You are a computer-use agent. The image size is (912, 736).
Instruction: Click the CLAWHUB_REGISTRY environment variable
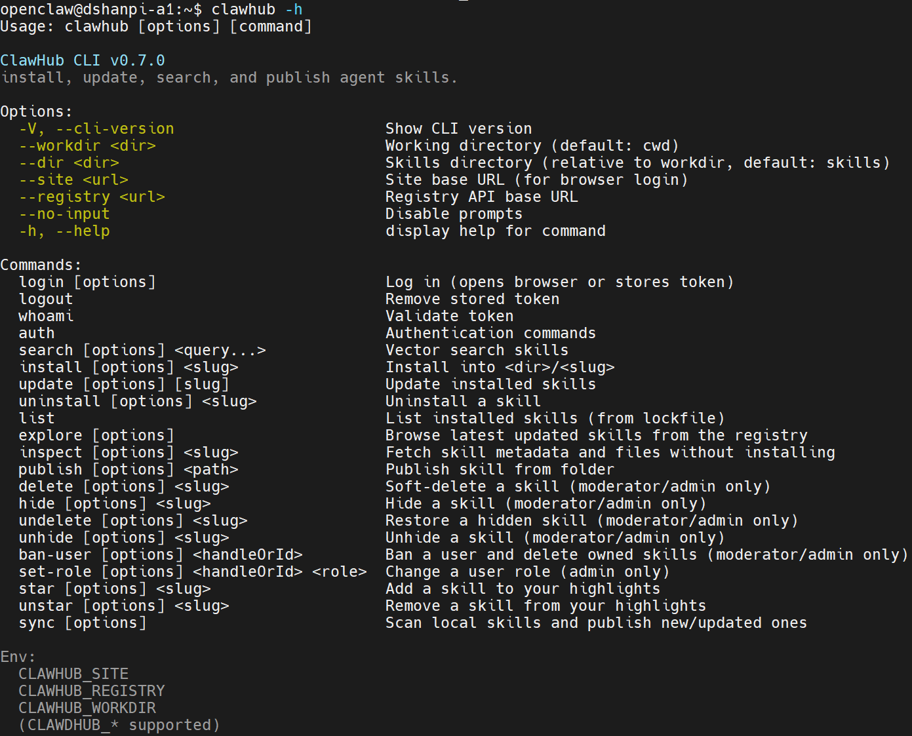(92, 691)
